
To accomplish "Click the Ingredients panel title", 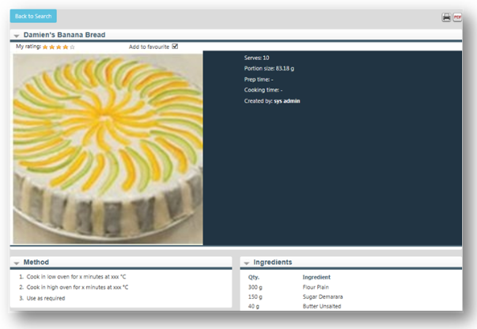I will coord(273,262).
